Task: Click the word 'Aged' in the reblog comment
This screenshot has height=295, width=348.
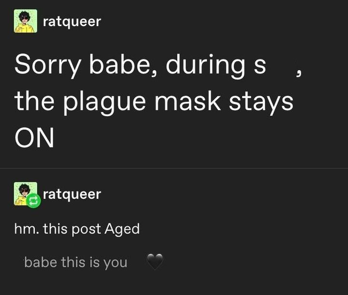Action: pyautogui.click(x=122, y=229)
